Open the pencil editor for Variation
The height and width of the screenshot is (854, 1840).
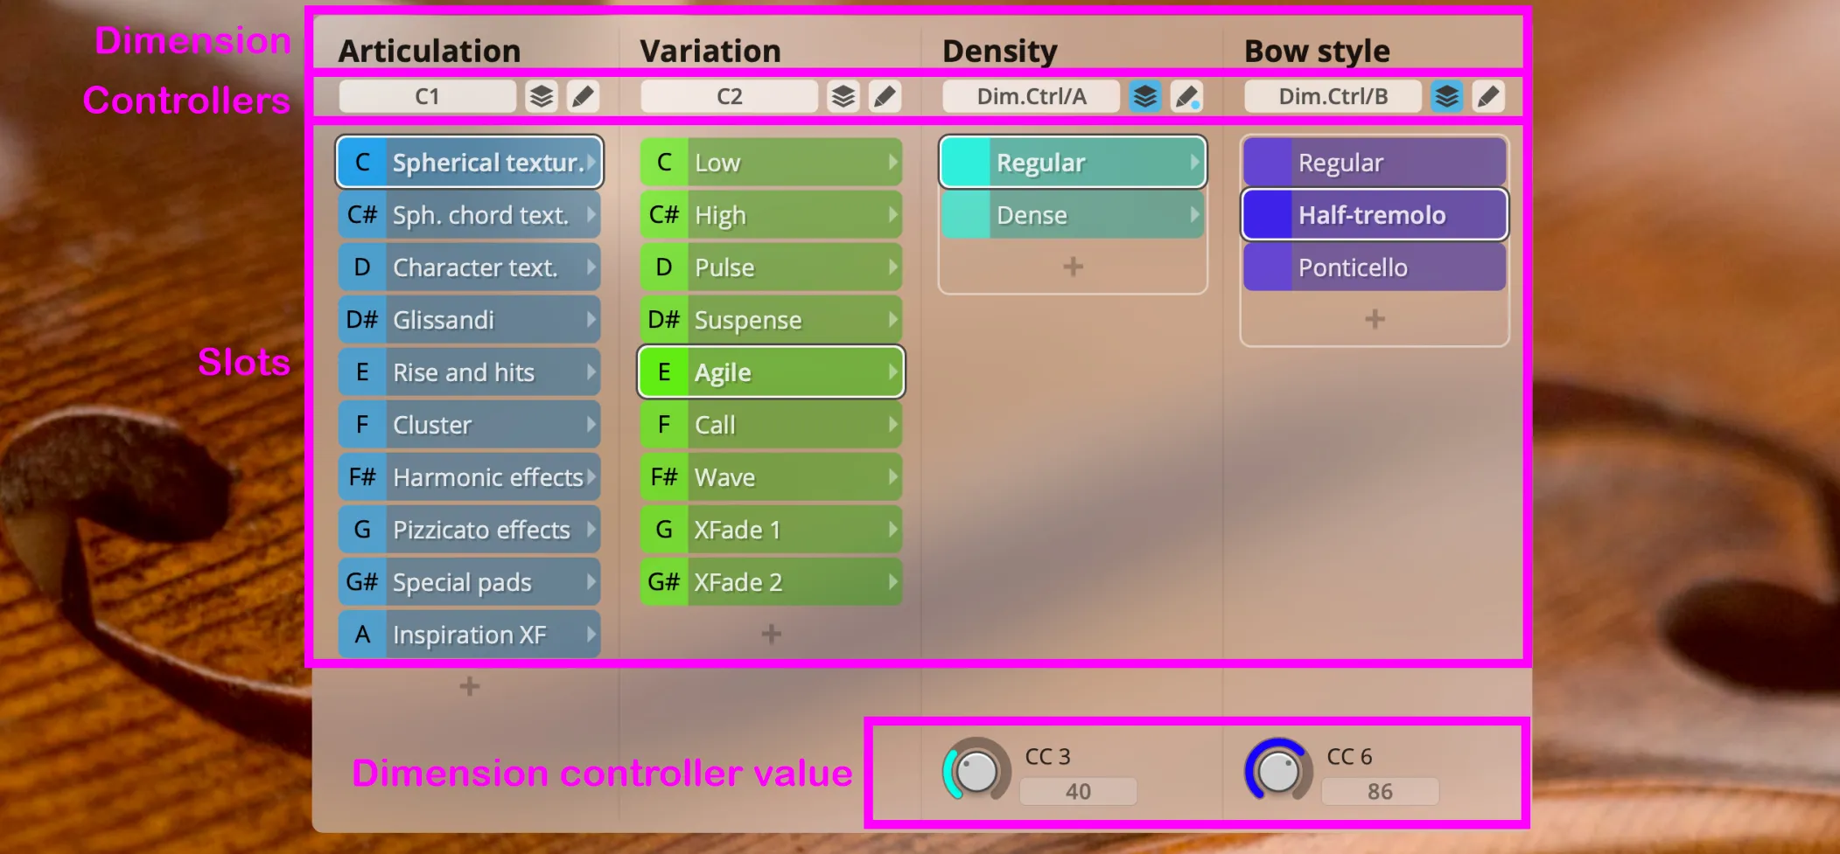(x=885, y=96)
